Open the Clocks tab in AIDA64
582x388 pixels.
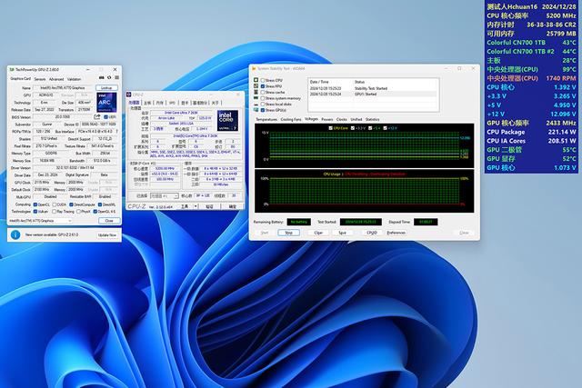pos(342,119)
